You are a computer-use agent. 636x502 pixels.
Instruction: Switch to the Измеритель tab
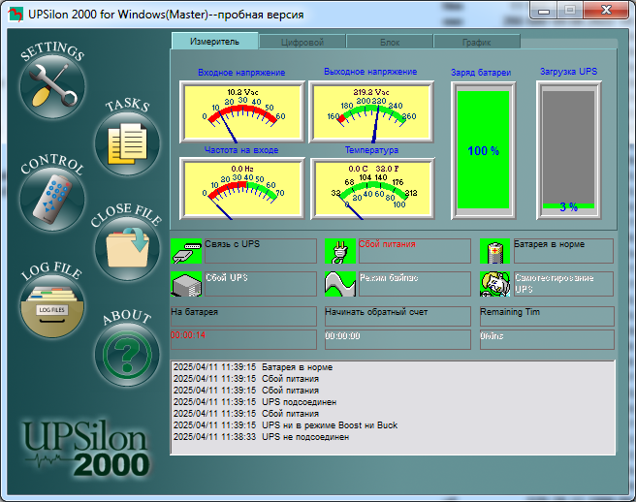coord(215,42)
